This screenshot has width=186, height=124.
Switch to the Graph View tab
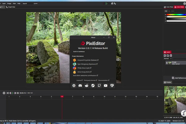click(x=11, y=7)
